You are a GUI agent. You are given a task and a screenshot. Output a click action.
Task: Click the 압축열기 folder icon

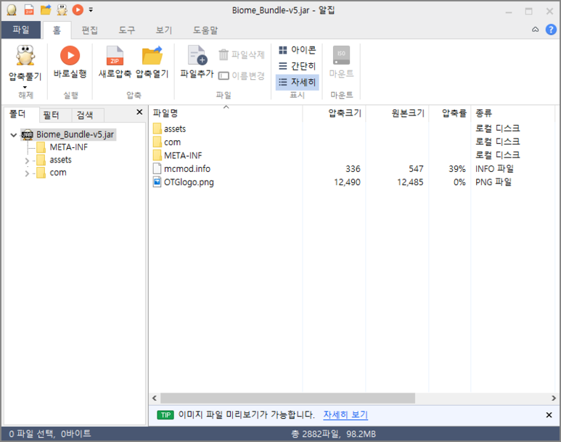click(152, 55)
